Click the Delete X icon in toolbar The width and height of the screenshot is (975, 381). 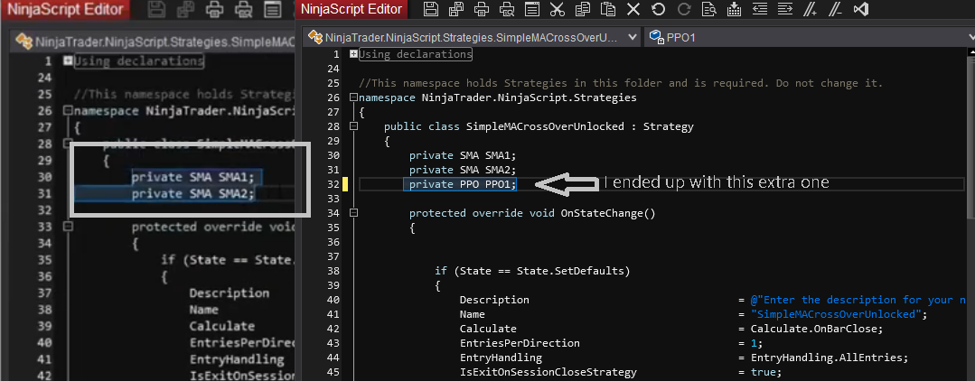pos(633,9)
